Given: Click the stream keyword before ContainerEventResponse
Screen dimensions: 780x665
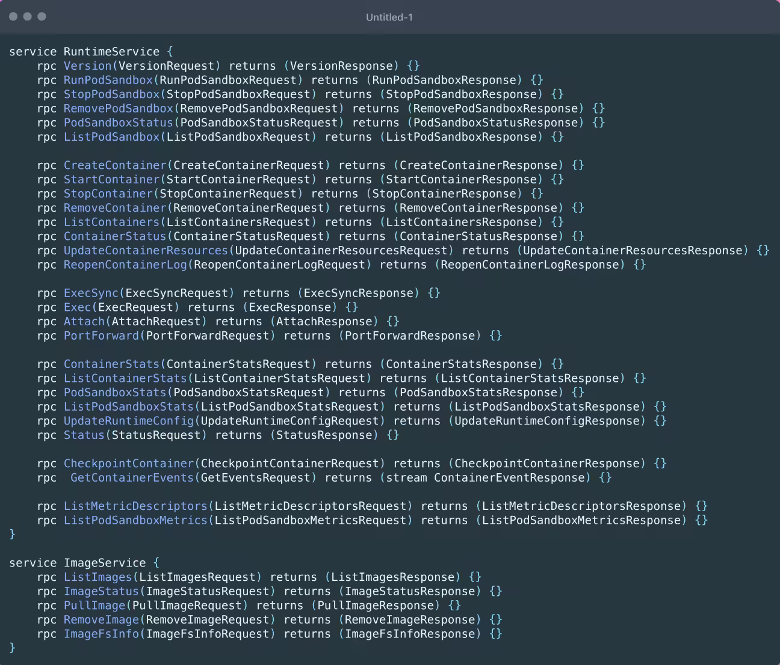Looking at the screenshot, I should coord(407,477).
